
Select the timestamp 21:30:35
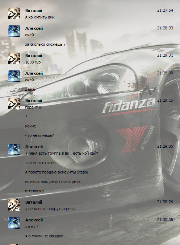[165, 220]
